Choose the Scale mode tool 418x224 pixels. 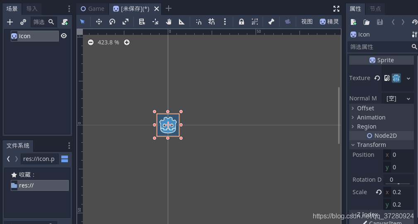[x=126, y=22]
